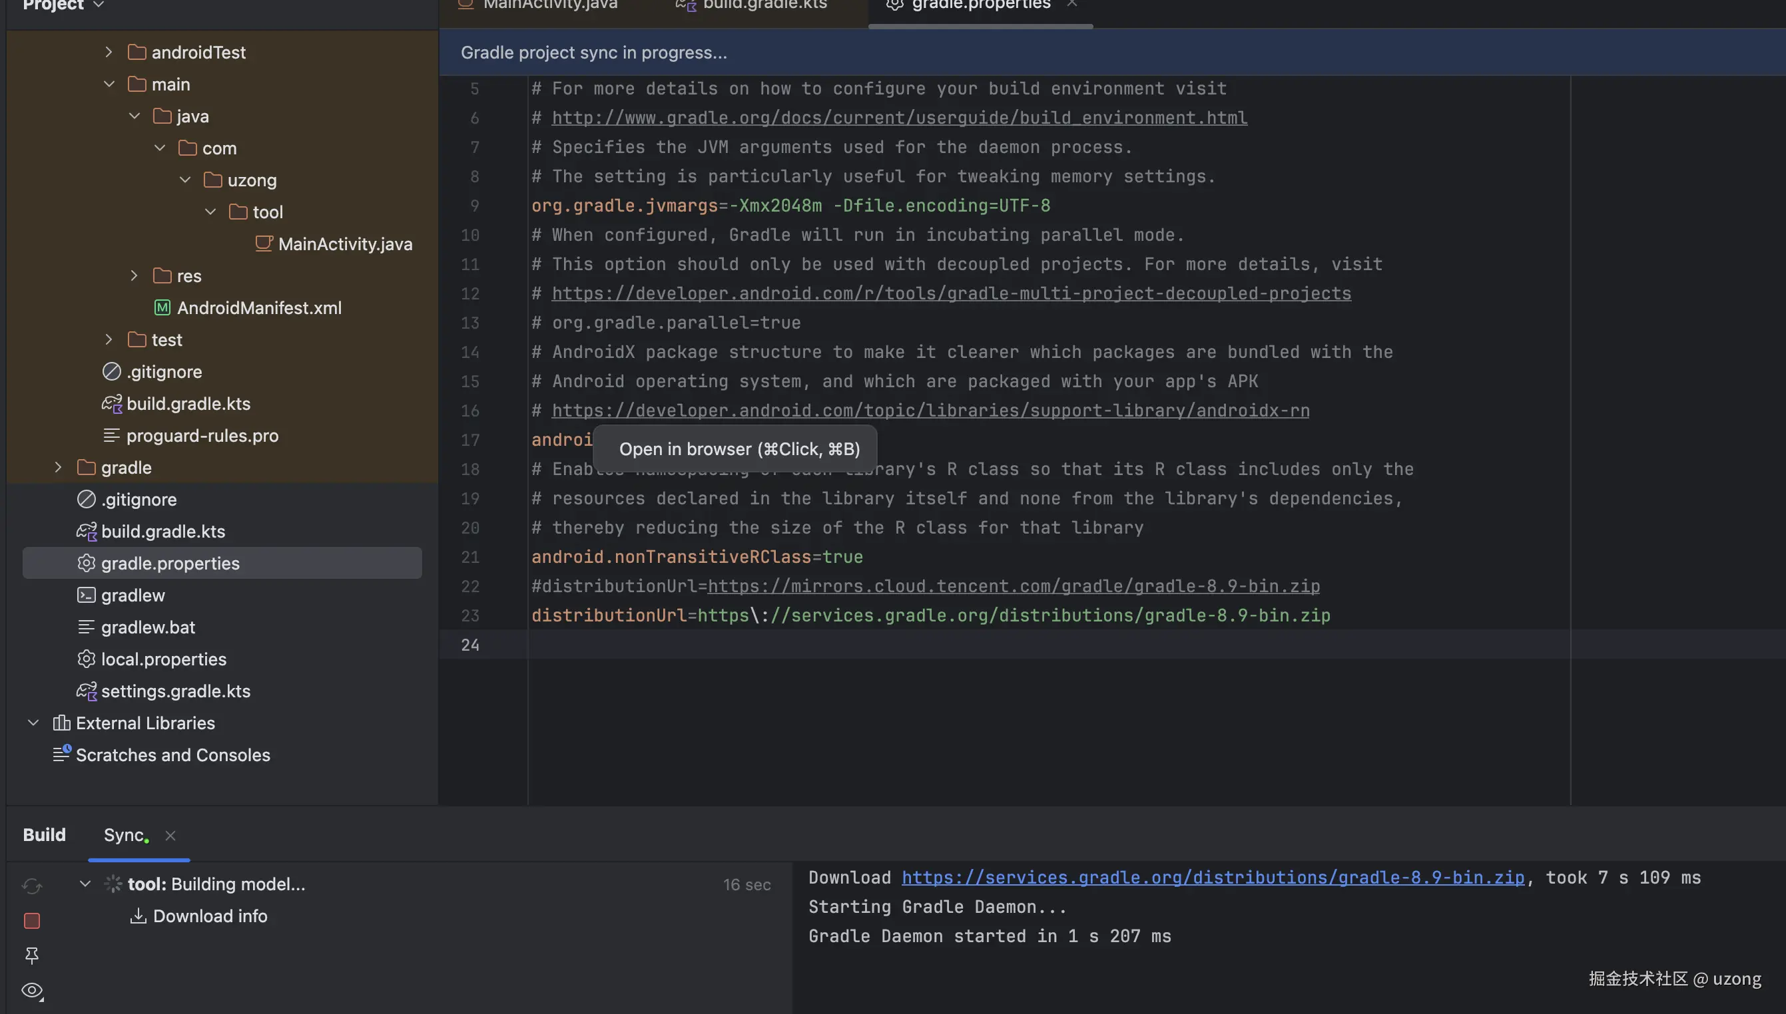Open the MainActivity.java class file
1786x1014 pixels.
click(x=344, y=244)
